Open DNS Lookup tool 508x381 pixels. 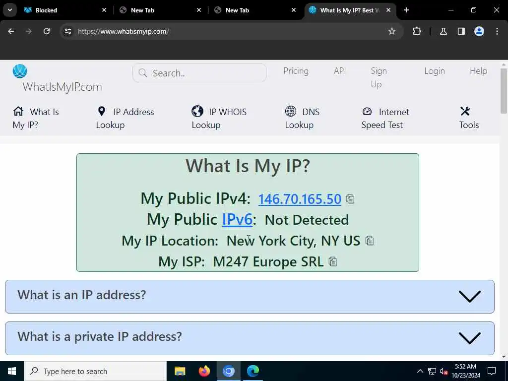[302, 118]
